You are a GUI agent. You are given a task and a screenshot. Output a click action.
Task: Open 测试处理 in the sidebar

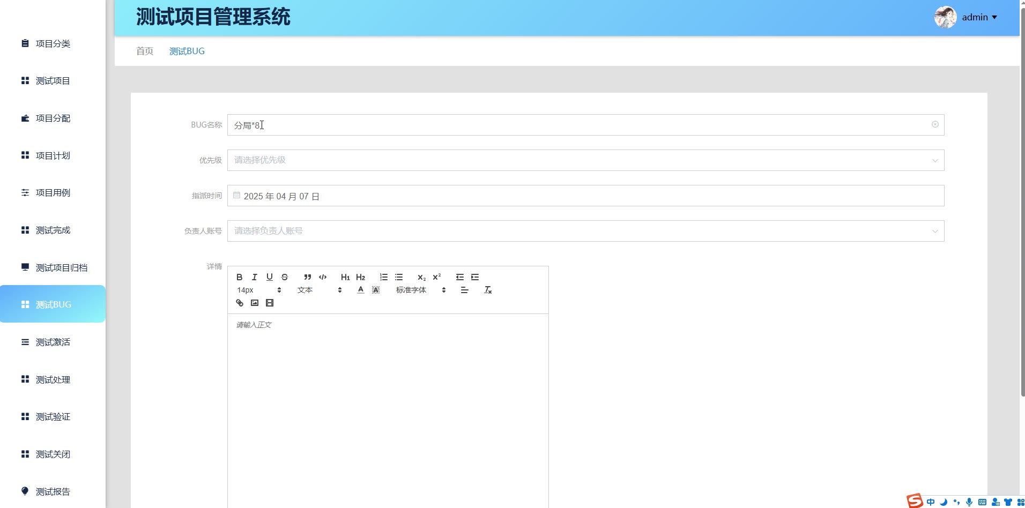[x=53, y=379]
